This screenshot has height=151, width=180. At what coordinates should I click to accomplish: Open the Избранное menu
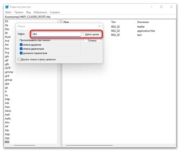[x=40, y=12]
